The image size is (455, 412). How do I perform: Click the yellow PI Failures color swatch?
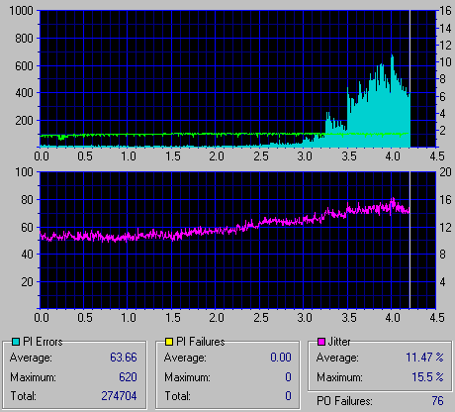point(169,342)
